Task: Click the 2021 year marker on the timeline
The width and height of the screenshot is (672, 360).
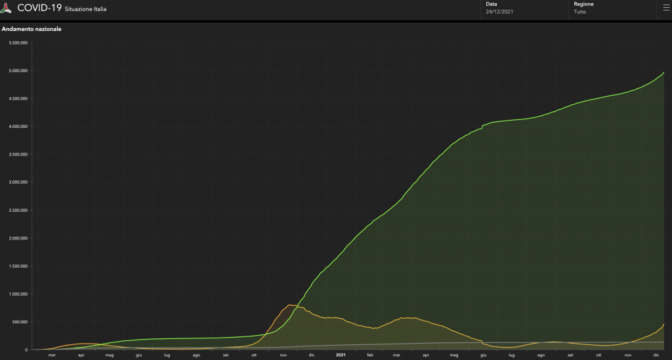Action: 341,355
